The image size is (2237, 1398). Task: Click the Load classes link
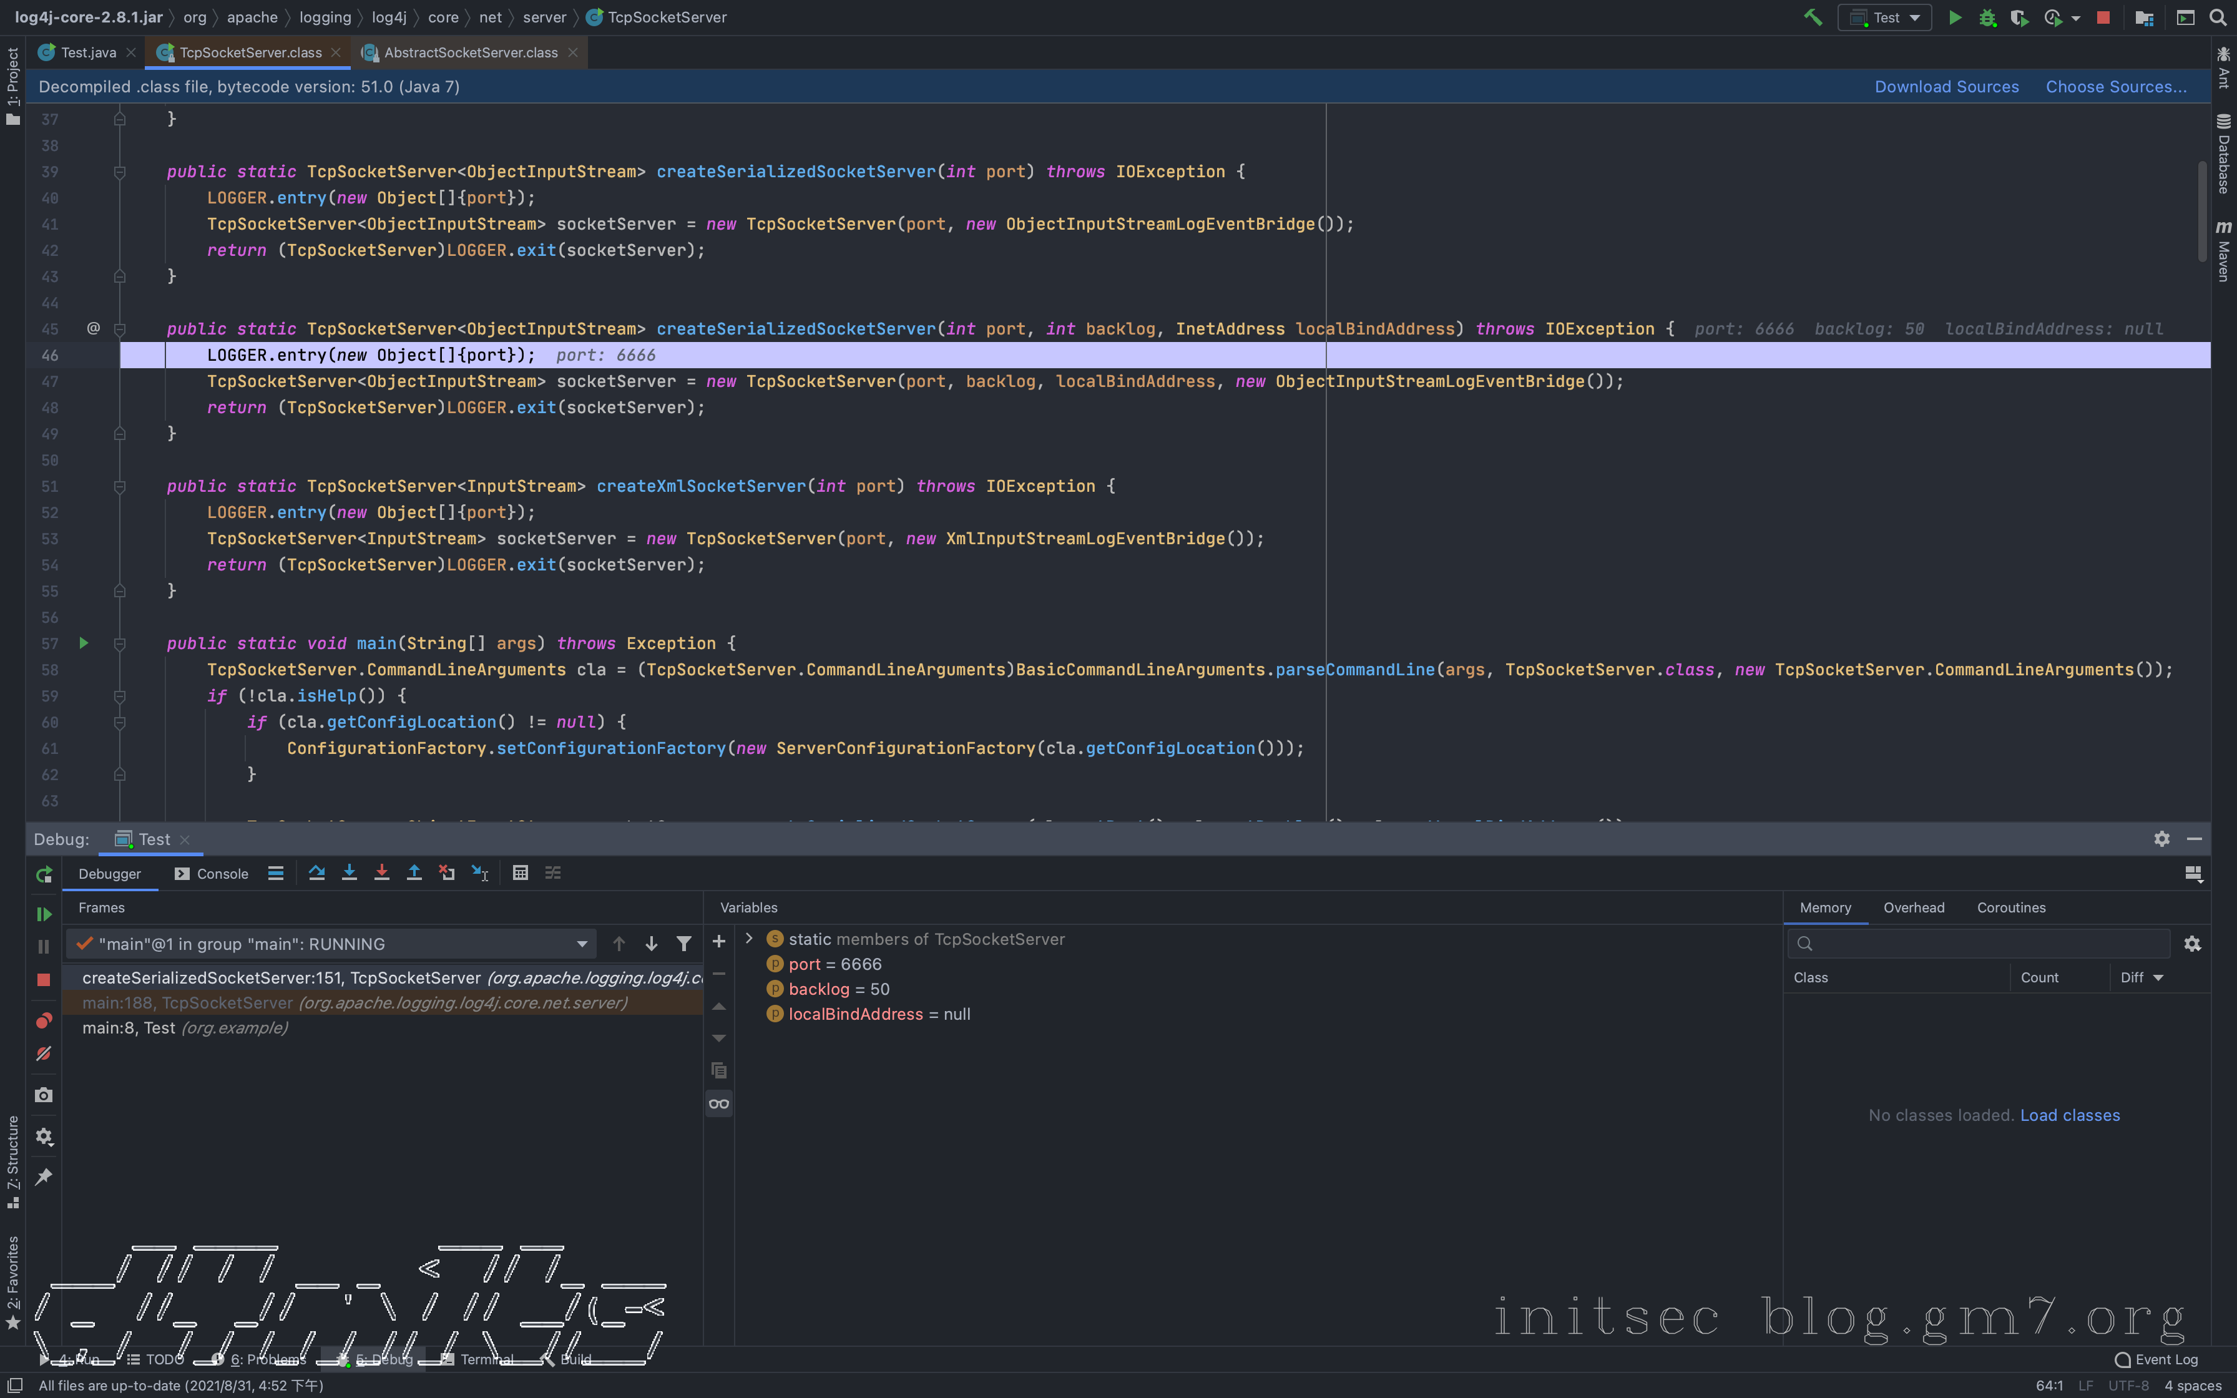click(2070, 1115)
